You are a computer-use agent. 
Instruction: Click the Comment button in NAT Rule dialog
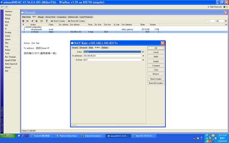pos(156,66)
